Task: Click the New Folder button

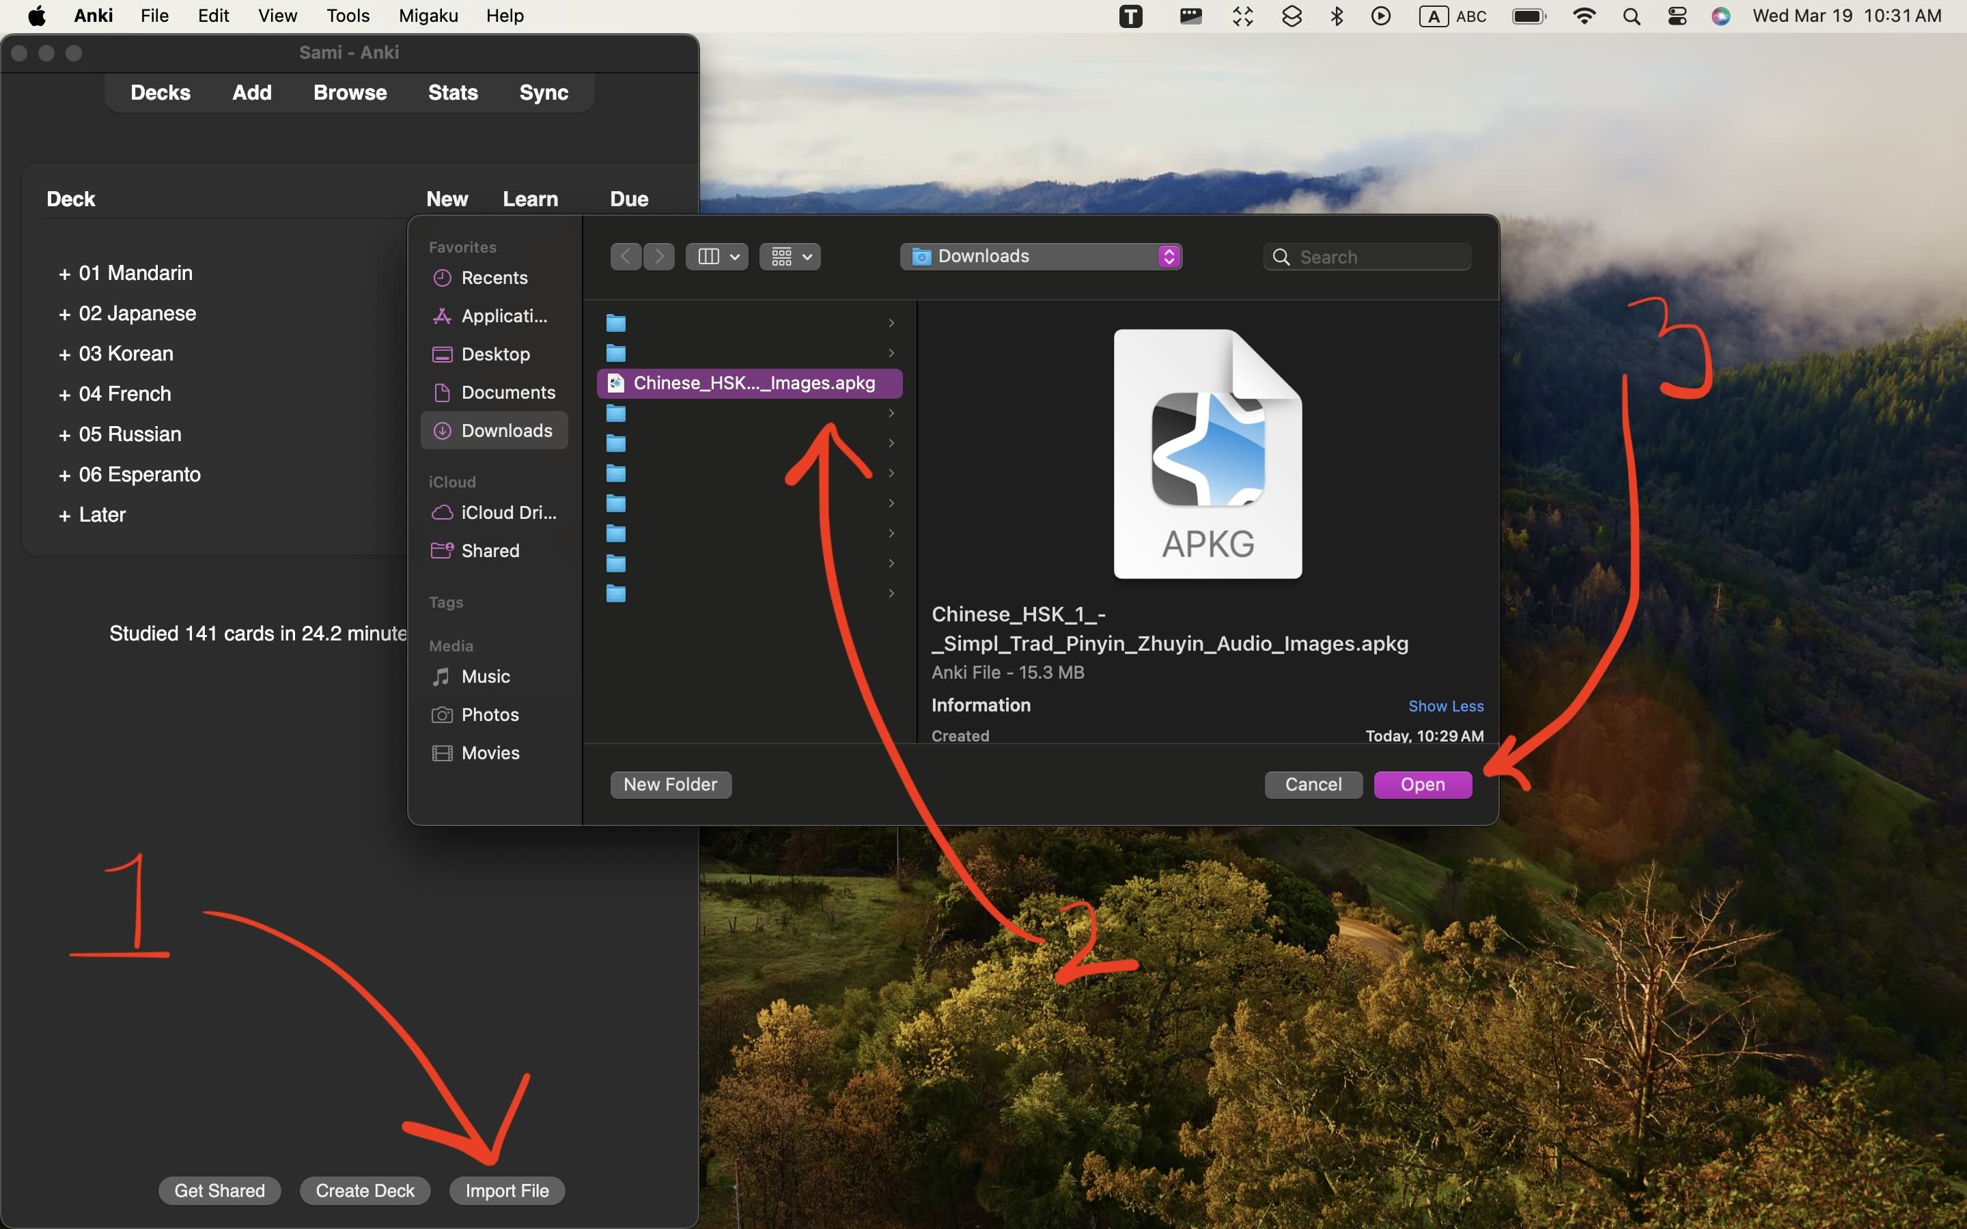Action: (670, 784)
